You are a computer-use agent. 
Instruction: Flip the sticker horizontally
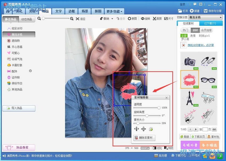click(x=136, y=129)
